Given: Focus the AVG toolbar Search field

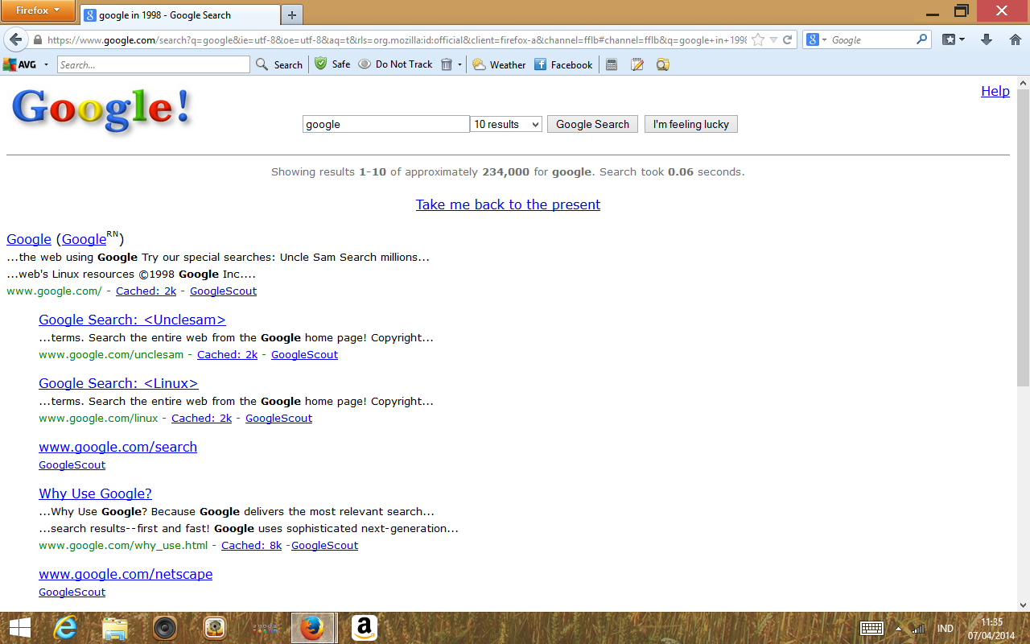Looking at the screenshot, I should (154, 64).
